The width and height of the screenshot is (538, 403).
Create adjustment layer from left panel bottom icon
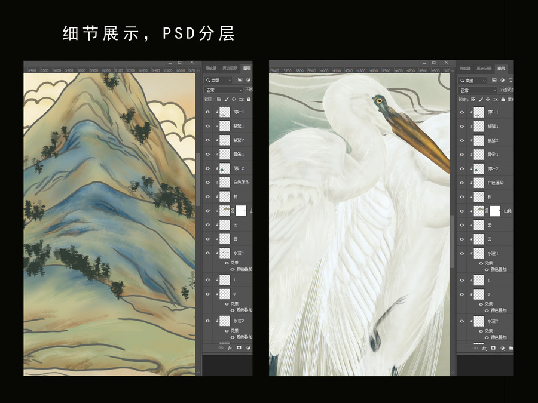coord(248,348)
